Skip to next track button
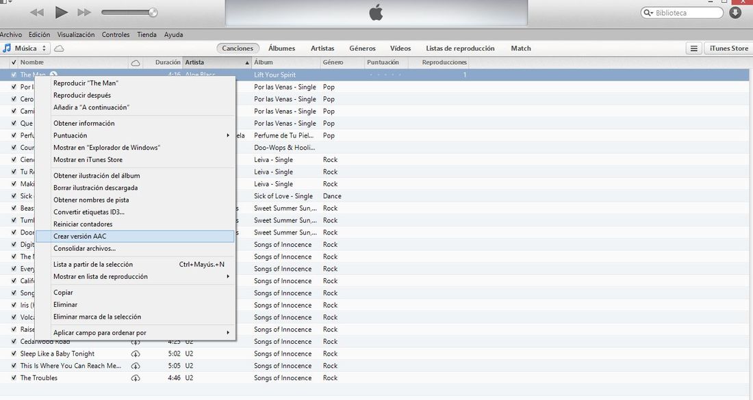The image size is (753, 400). (x=84, y=12)
